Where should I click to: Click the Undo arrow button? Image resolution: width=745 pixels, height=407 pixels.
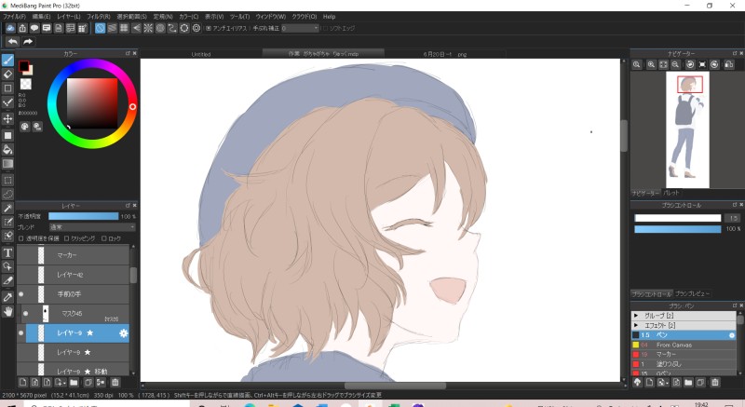pos(13,42)
